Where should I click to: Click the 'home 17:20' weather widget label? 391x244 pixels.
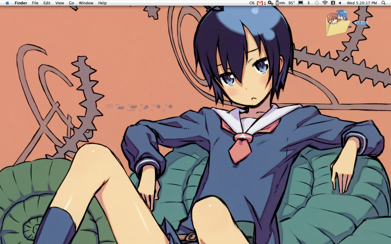[x=110, y=106]
